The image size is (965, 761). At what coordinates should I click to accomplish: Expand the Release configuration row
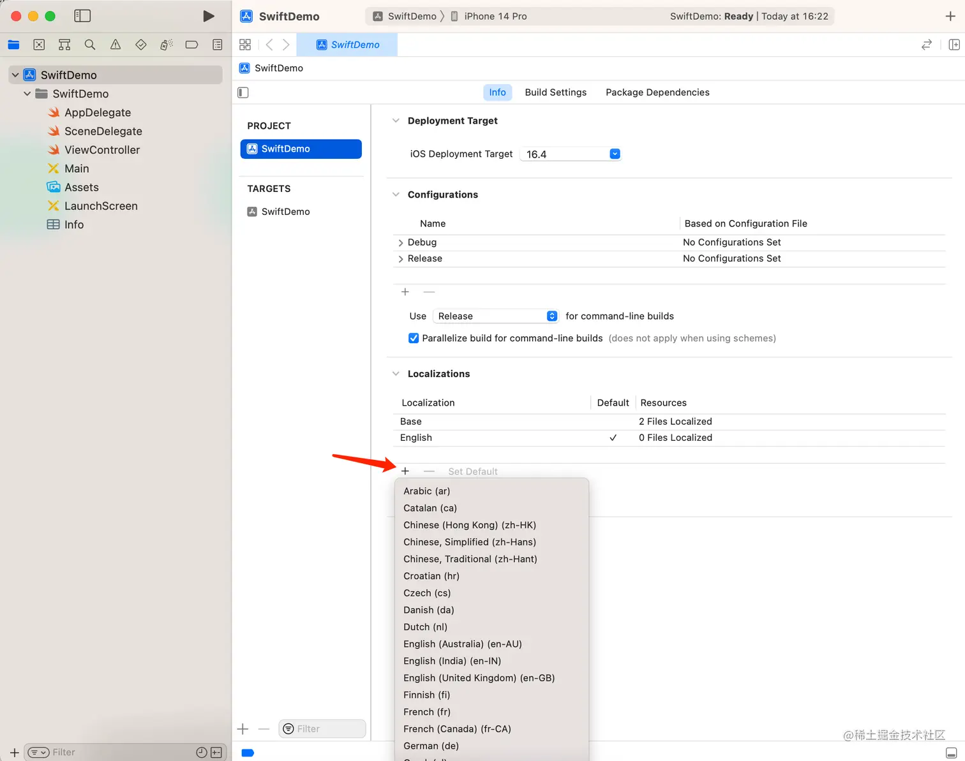point(400,258)
